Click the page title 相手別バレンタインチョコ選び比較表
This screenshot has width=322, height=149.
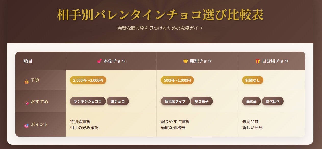click(x=160, y=15)
